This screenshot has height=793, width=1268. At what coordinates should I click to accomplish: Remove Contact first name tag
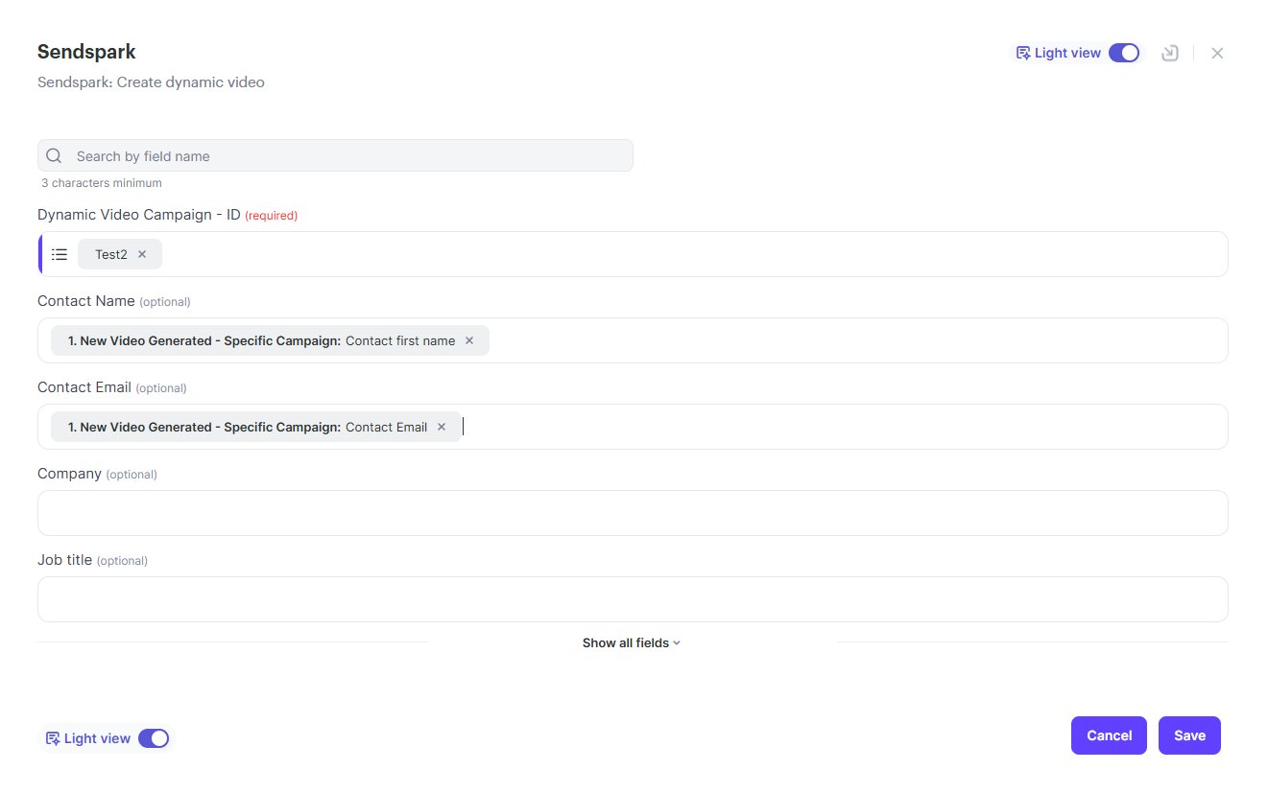[469, 340]
